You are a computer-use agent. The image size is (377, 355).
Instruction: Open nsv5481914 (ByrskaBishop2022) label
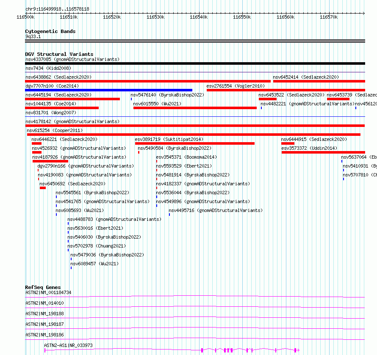click(x=193, y=175)
